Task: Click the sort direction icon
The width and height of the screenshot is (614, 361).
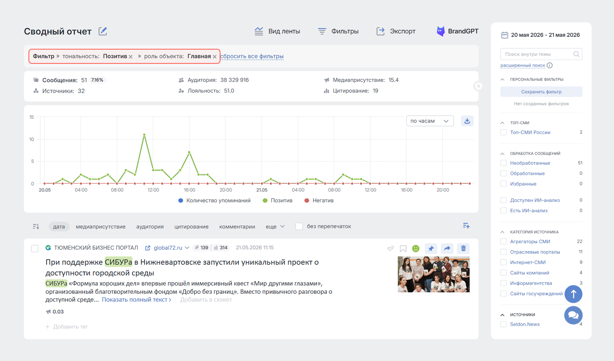Action: tap(36, 226)
